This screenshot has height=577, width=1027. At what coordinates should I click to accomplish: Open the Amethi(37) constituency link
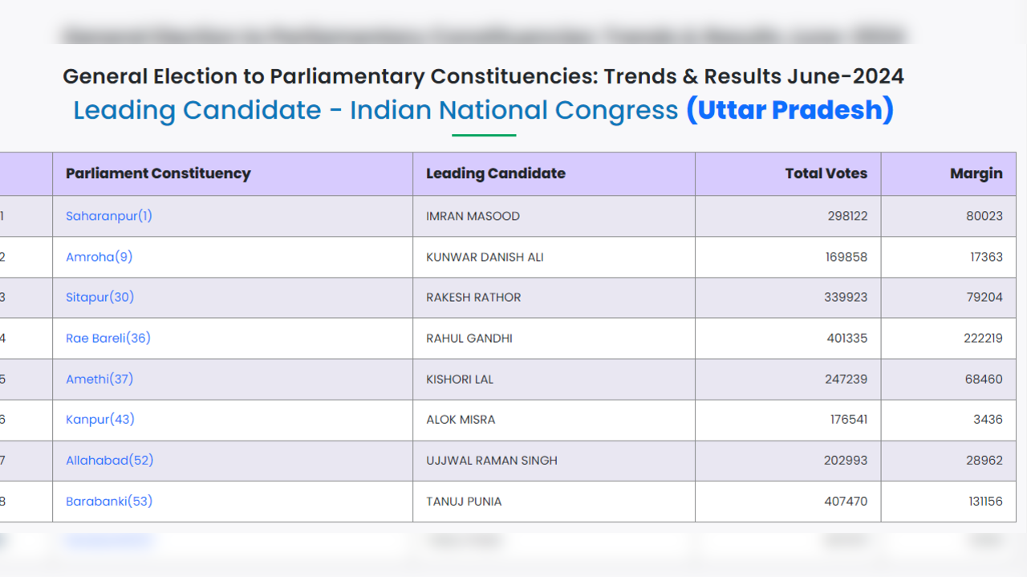(99, 379)
